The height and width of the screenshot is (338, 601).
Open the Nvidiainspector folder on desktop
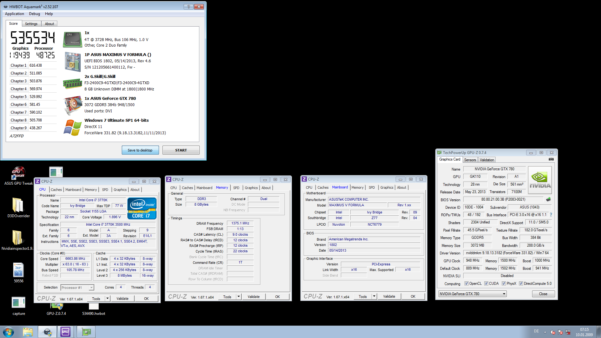click(17, 240)
